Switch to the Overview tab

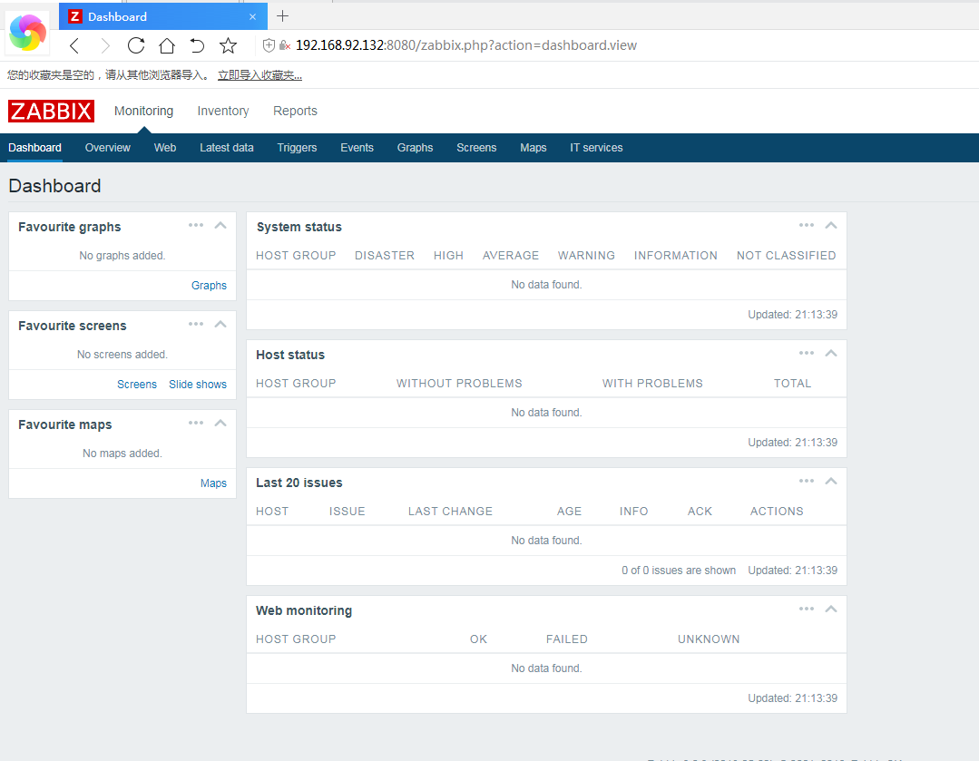[x=107, y=148]
